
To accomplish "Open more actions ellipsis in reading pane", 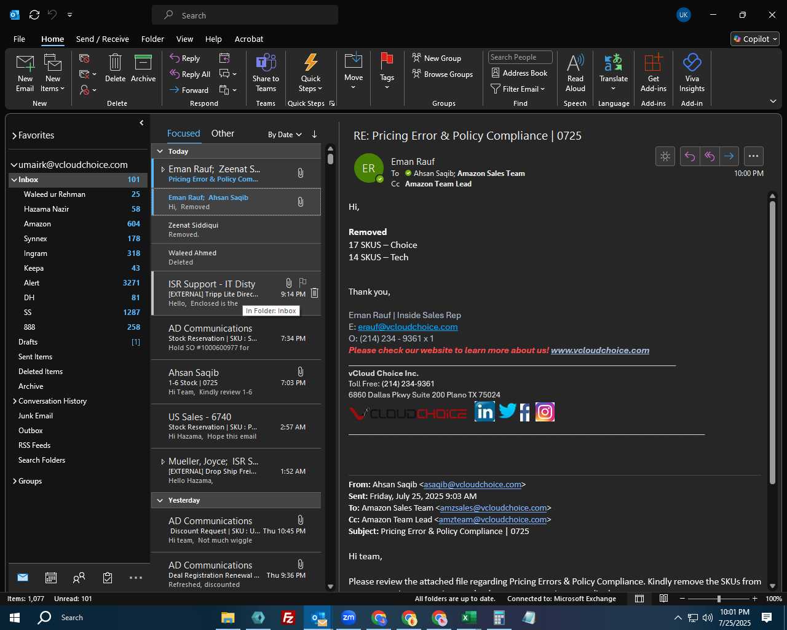I will pyautogui.click(x=754, y=156).
